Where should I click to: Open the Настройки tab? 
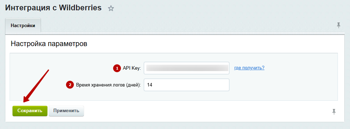coord(23,25)
